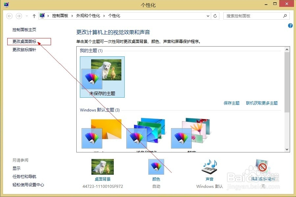Select 外观和个性化 in the breadcrumb path
This screenshot has width=296, height=197.
click(x=88, y=16)
